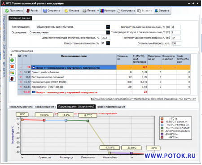Maximize the window with plus button
The height and width of the screenshot is (165, 202).
click(193, 3)
